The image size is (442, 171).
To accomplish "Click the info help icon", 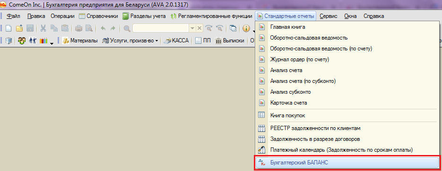I will click(x=246, y=28).
